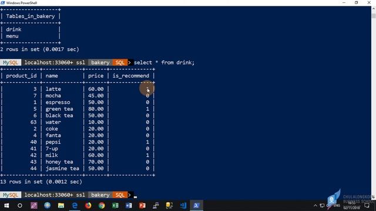Click 'localhost:33060+ ssl' on the bottom prompt

(x=55, y=195)
